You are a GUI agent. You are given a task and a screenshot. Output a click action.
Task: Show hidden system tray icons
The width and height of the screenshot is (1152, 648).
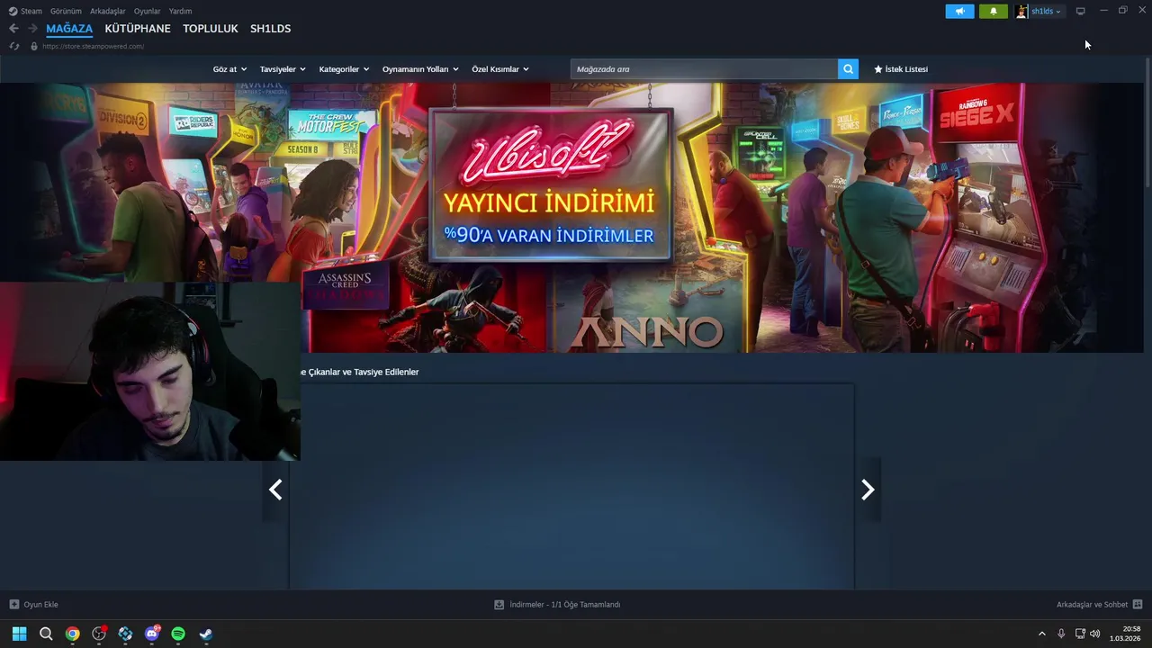[1042, 634]
